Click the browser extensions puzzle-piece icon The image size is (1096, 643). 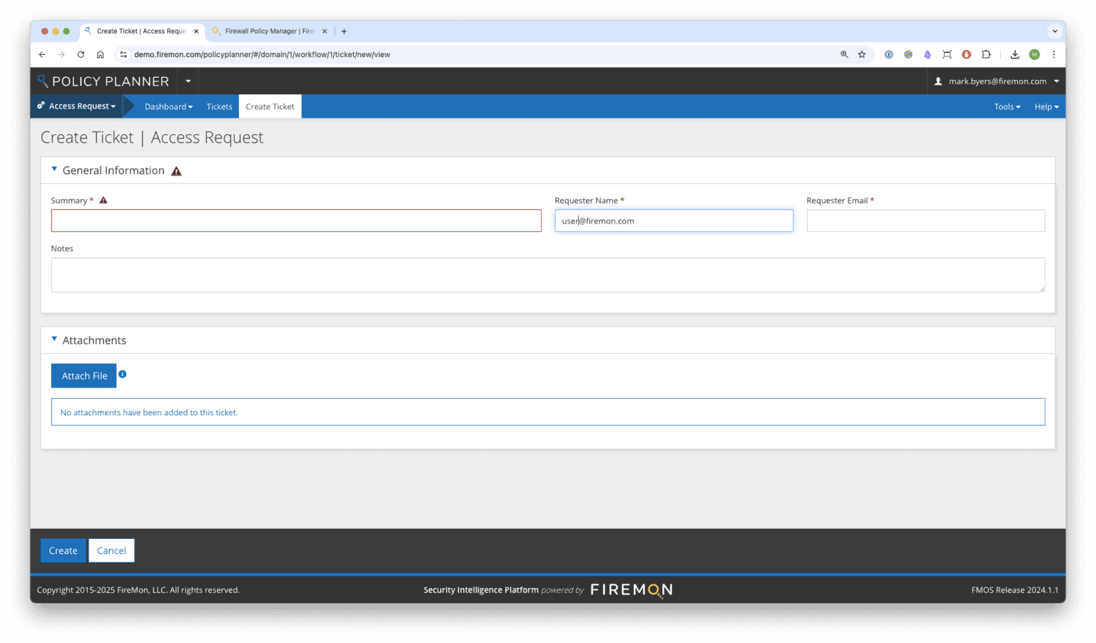(x=986, y=54)
